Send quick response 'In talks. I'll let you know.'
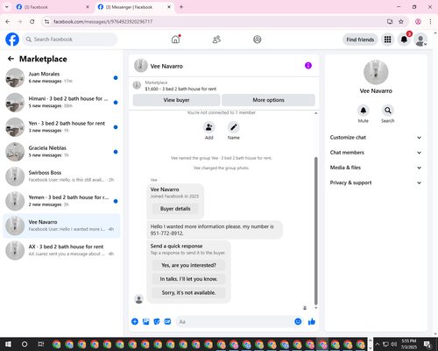Screen dimensions: 438x351 [x=188, y=279]
